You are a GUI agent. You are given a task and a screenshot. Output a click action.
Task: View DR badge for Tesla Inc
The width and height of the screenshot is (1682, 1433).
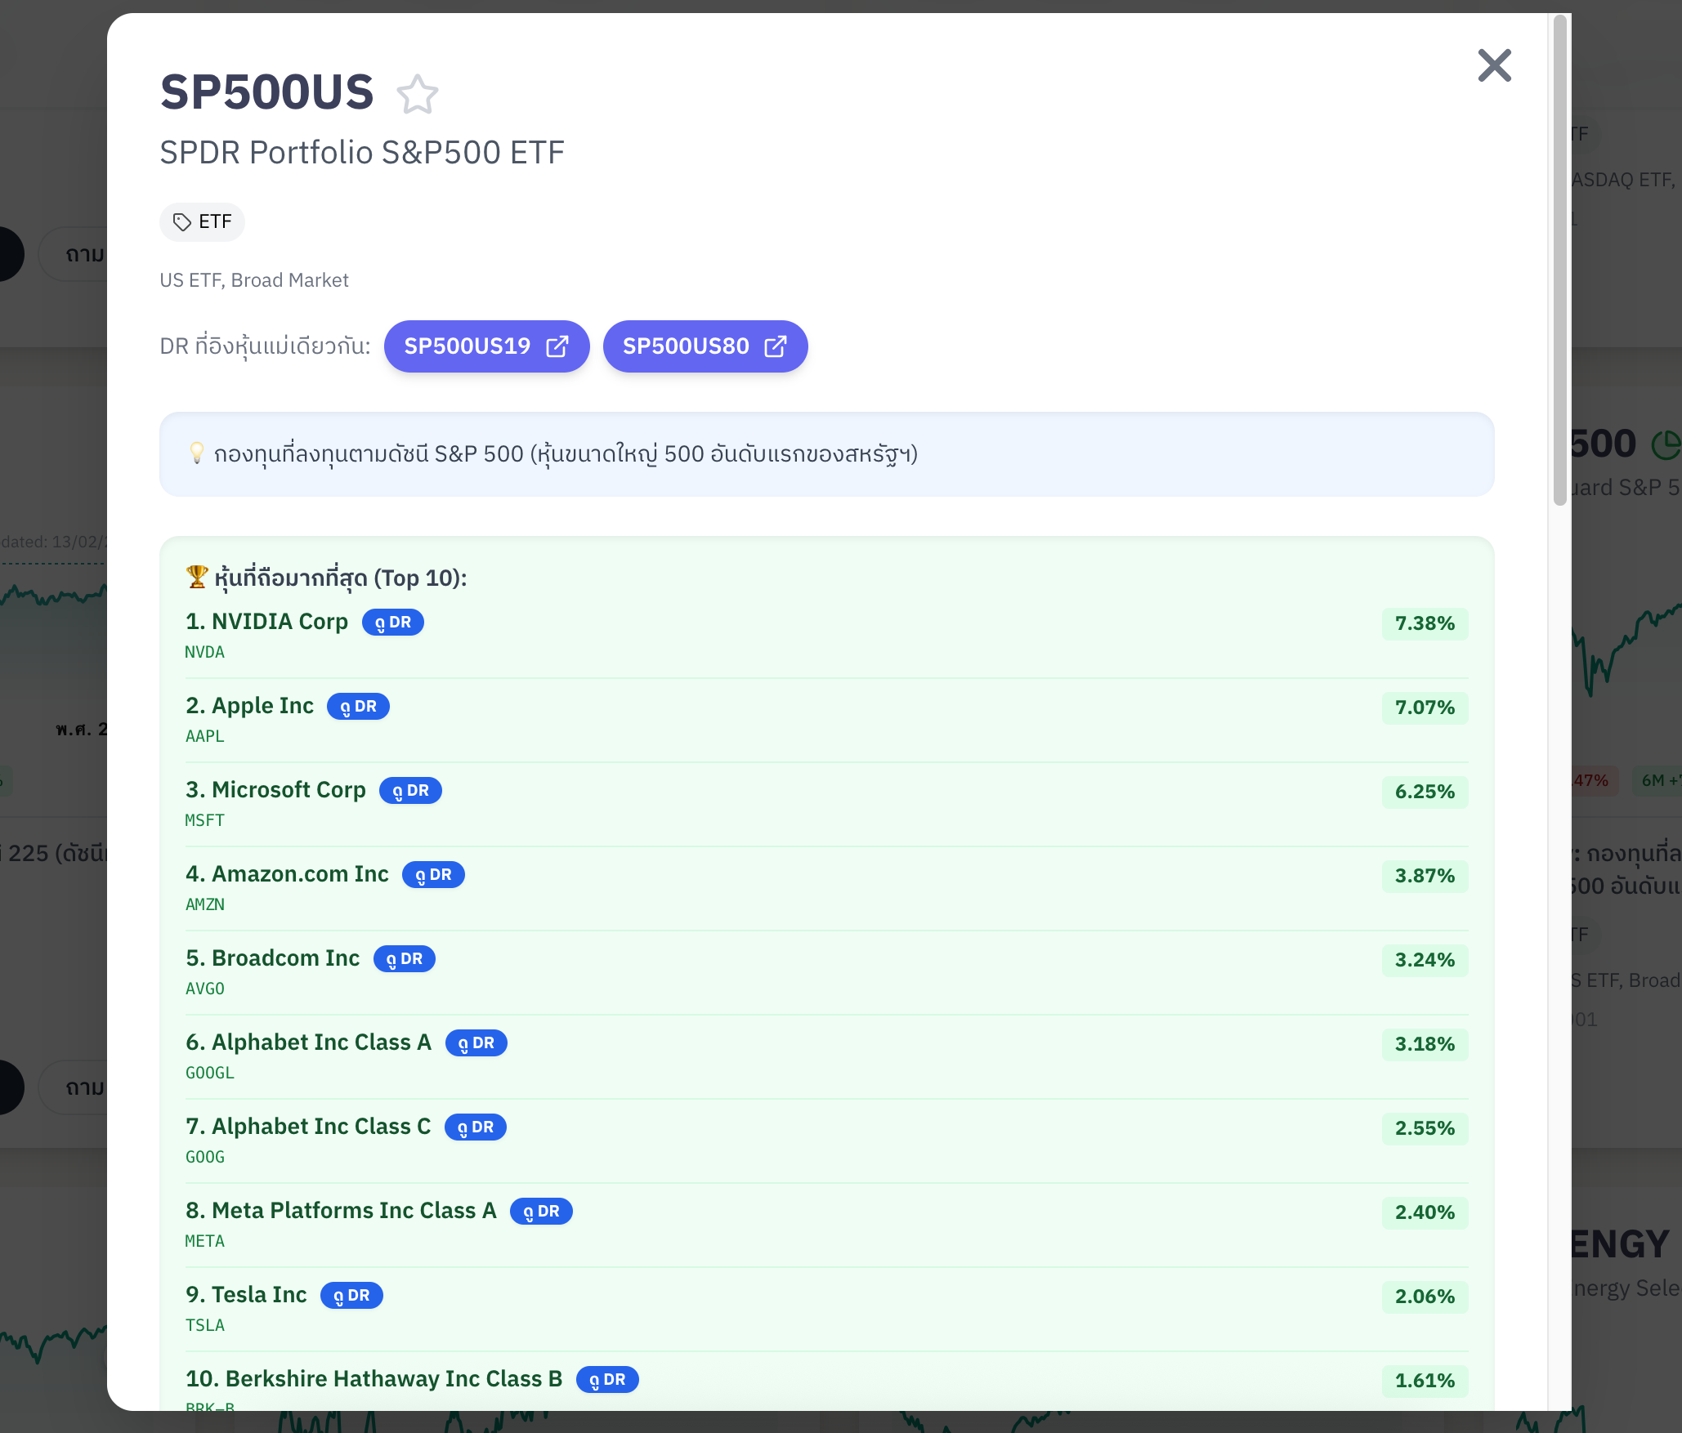(351, 1296)
